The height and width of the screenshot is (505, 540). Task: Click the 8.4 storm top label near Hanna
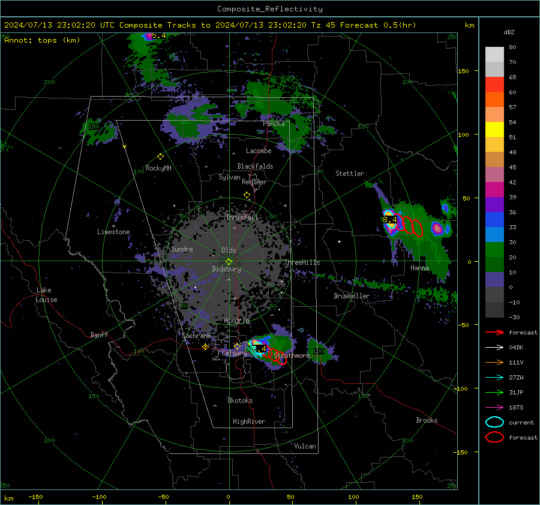[x=390, y=220]
